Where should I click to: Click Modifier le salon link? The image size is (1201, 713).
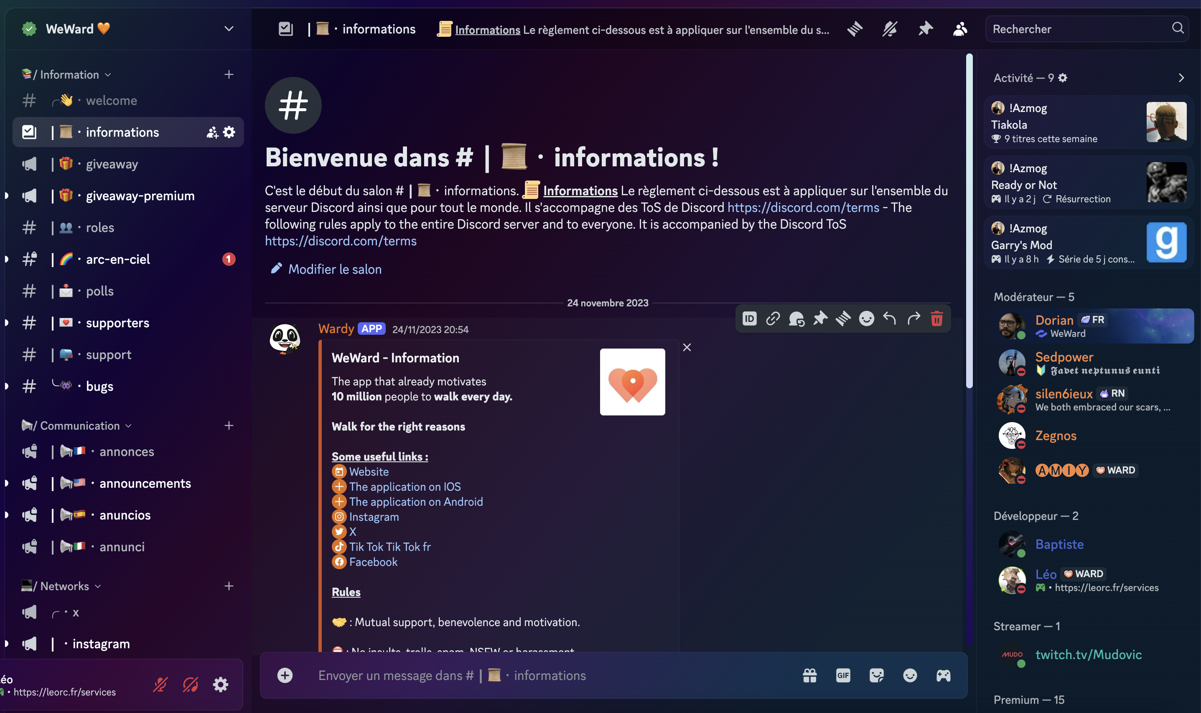pyautogui.click(x=326, y=269)
